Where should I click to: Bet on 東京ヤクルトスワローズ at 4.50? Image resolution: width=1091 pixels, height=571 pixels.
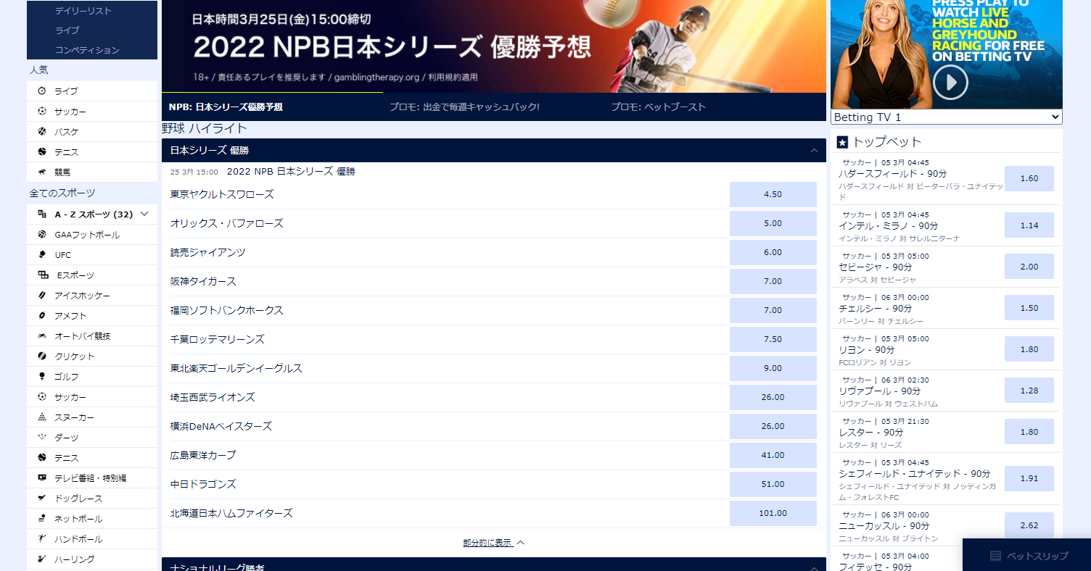point(773,194)
